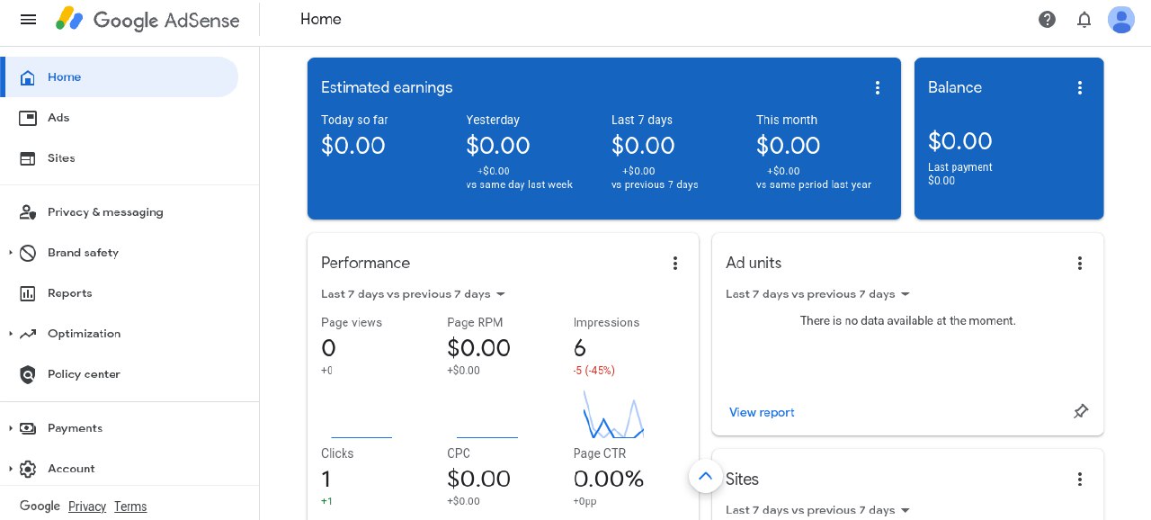
Task: Click the Home page title in header
Action: point(321,19)
